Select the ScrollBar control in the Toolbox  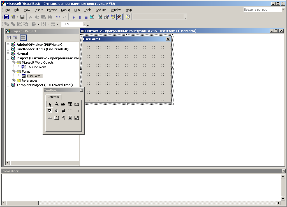coord(63,118)
